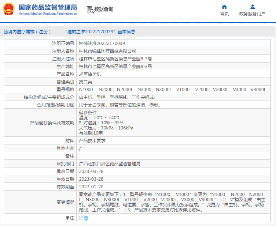This screenshot has width=276, height=226.
Task: Click 国家药品监督管理局 site title
Action: coord(48,8)
